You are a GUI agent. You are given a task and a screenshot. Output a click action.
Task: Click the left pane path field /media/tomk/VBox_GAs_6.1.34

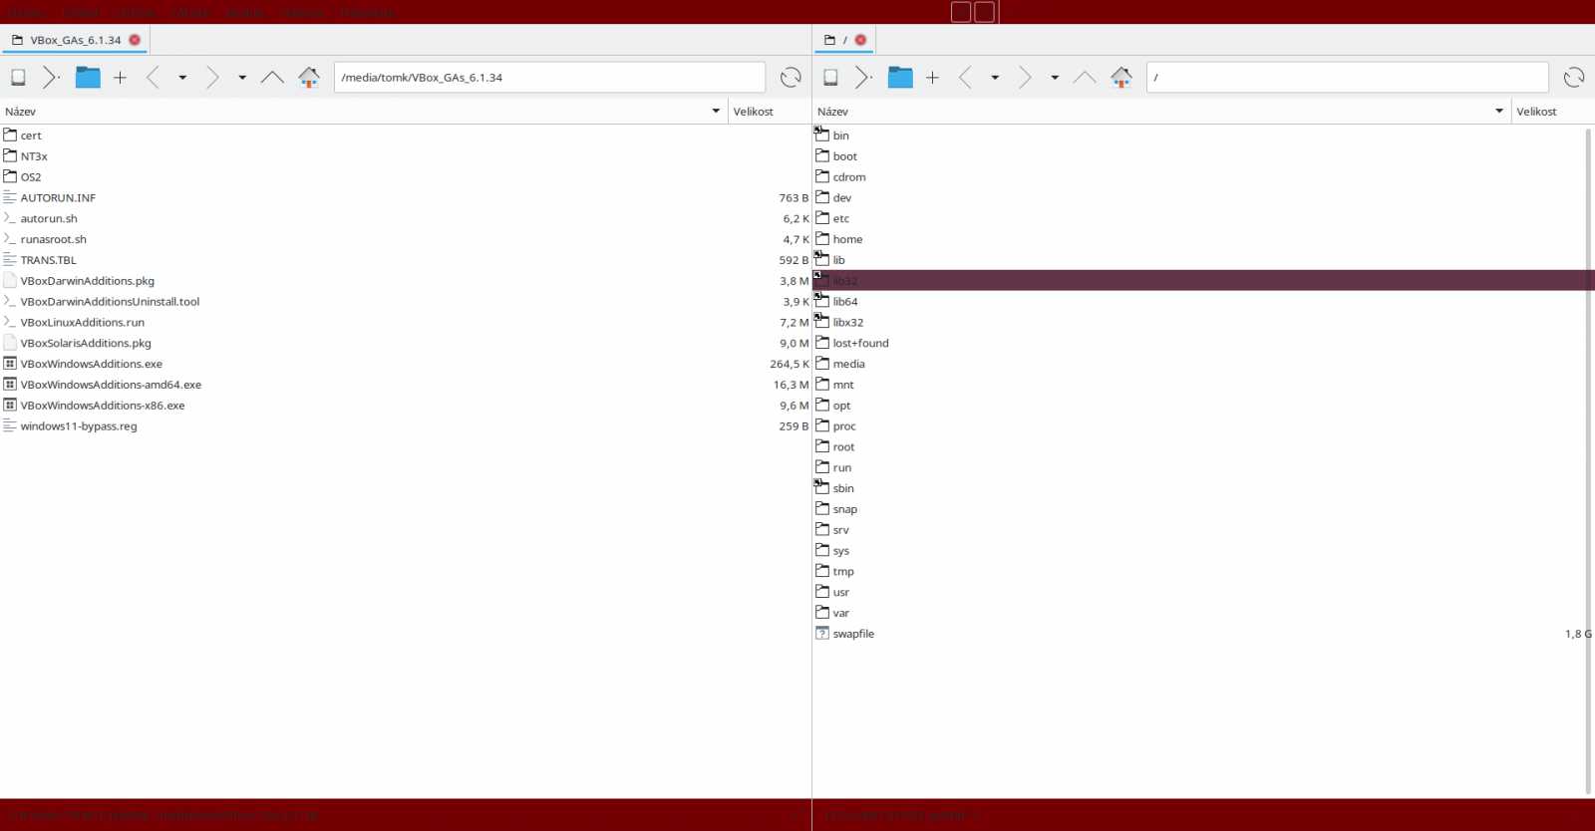point(549,77)
